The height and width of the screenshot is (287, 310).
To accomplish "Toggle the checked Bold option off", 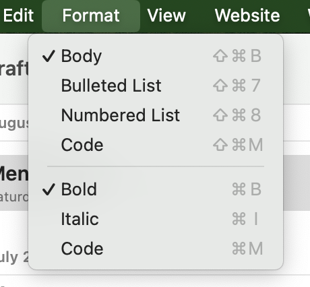I will tap(156, 189).
